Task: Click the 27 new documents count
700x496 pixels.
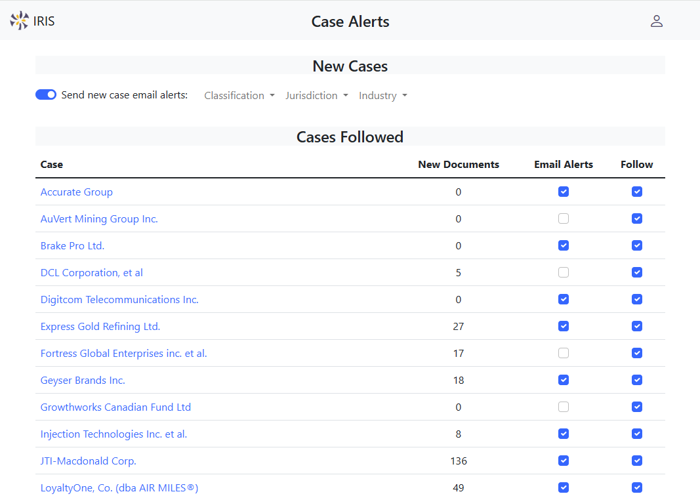Action: [459, 326]
